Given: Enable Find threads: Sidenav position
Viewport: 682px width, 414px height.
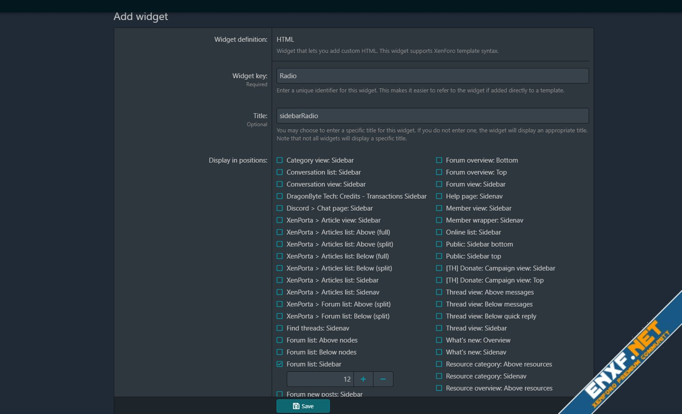Looking at the screenshot, I should click(280, 328).
